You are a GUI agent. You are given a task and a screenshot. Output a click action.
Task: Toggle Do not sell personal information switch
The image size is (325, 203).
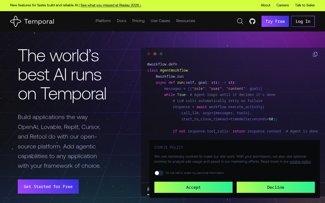pyautogui.click(x=159, y=173)
